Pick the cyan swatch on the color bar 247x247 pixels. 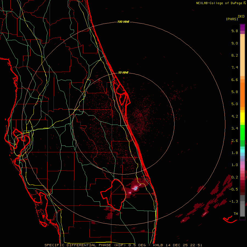coord(242,151)
